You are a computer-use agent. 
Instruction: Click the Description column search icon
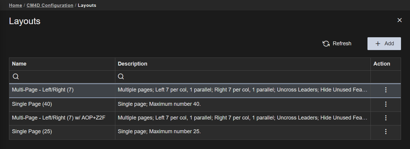point(121,77)
